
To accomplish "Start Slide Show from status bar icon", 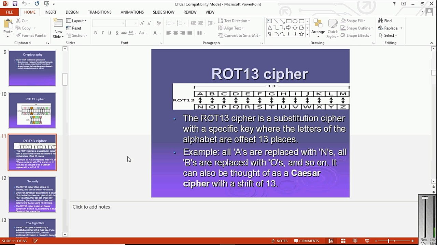I will point(367,241).
